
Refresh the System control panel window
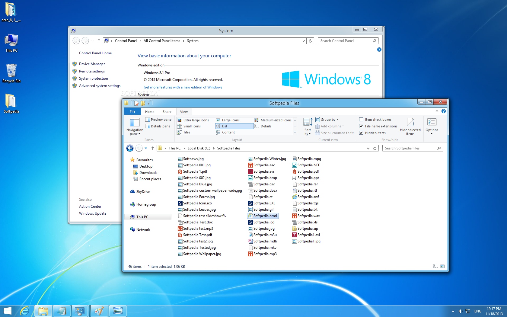coord(310,41)
